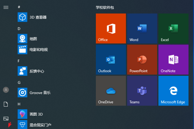Open the OneNote tile

point(173,60)
